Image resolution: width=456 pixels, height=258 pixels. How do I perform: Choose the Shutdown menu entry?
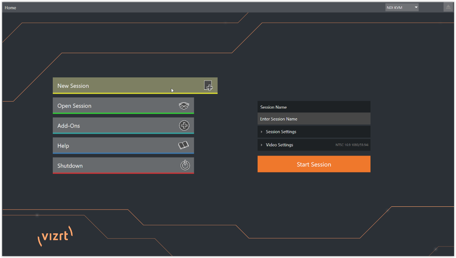click(x=123, y=166)
